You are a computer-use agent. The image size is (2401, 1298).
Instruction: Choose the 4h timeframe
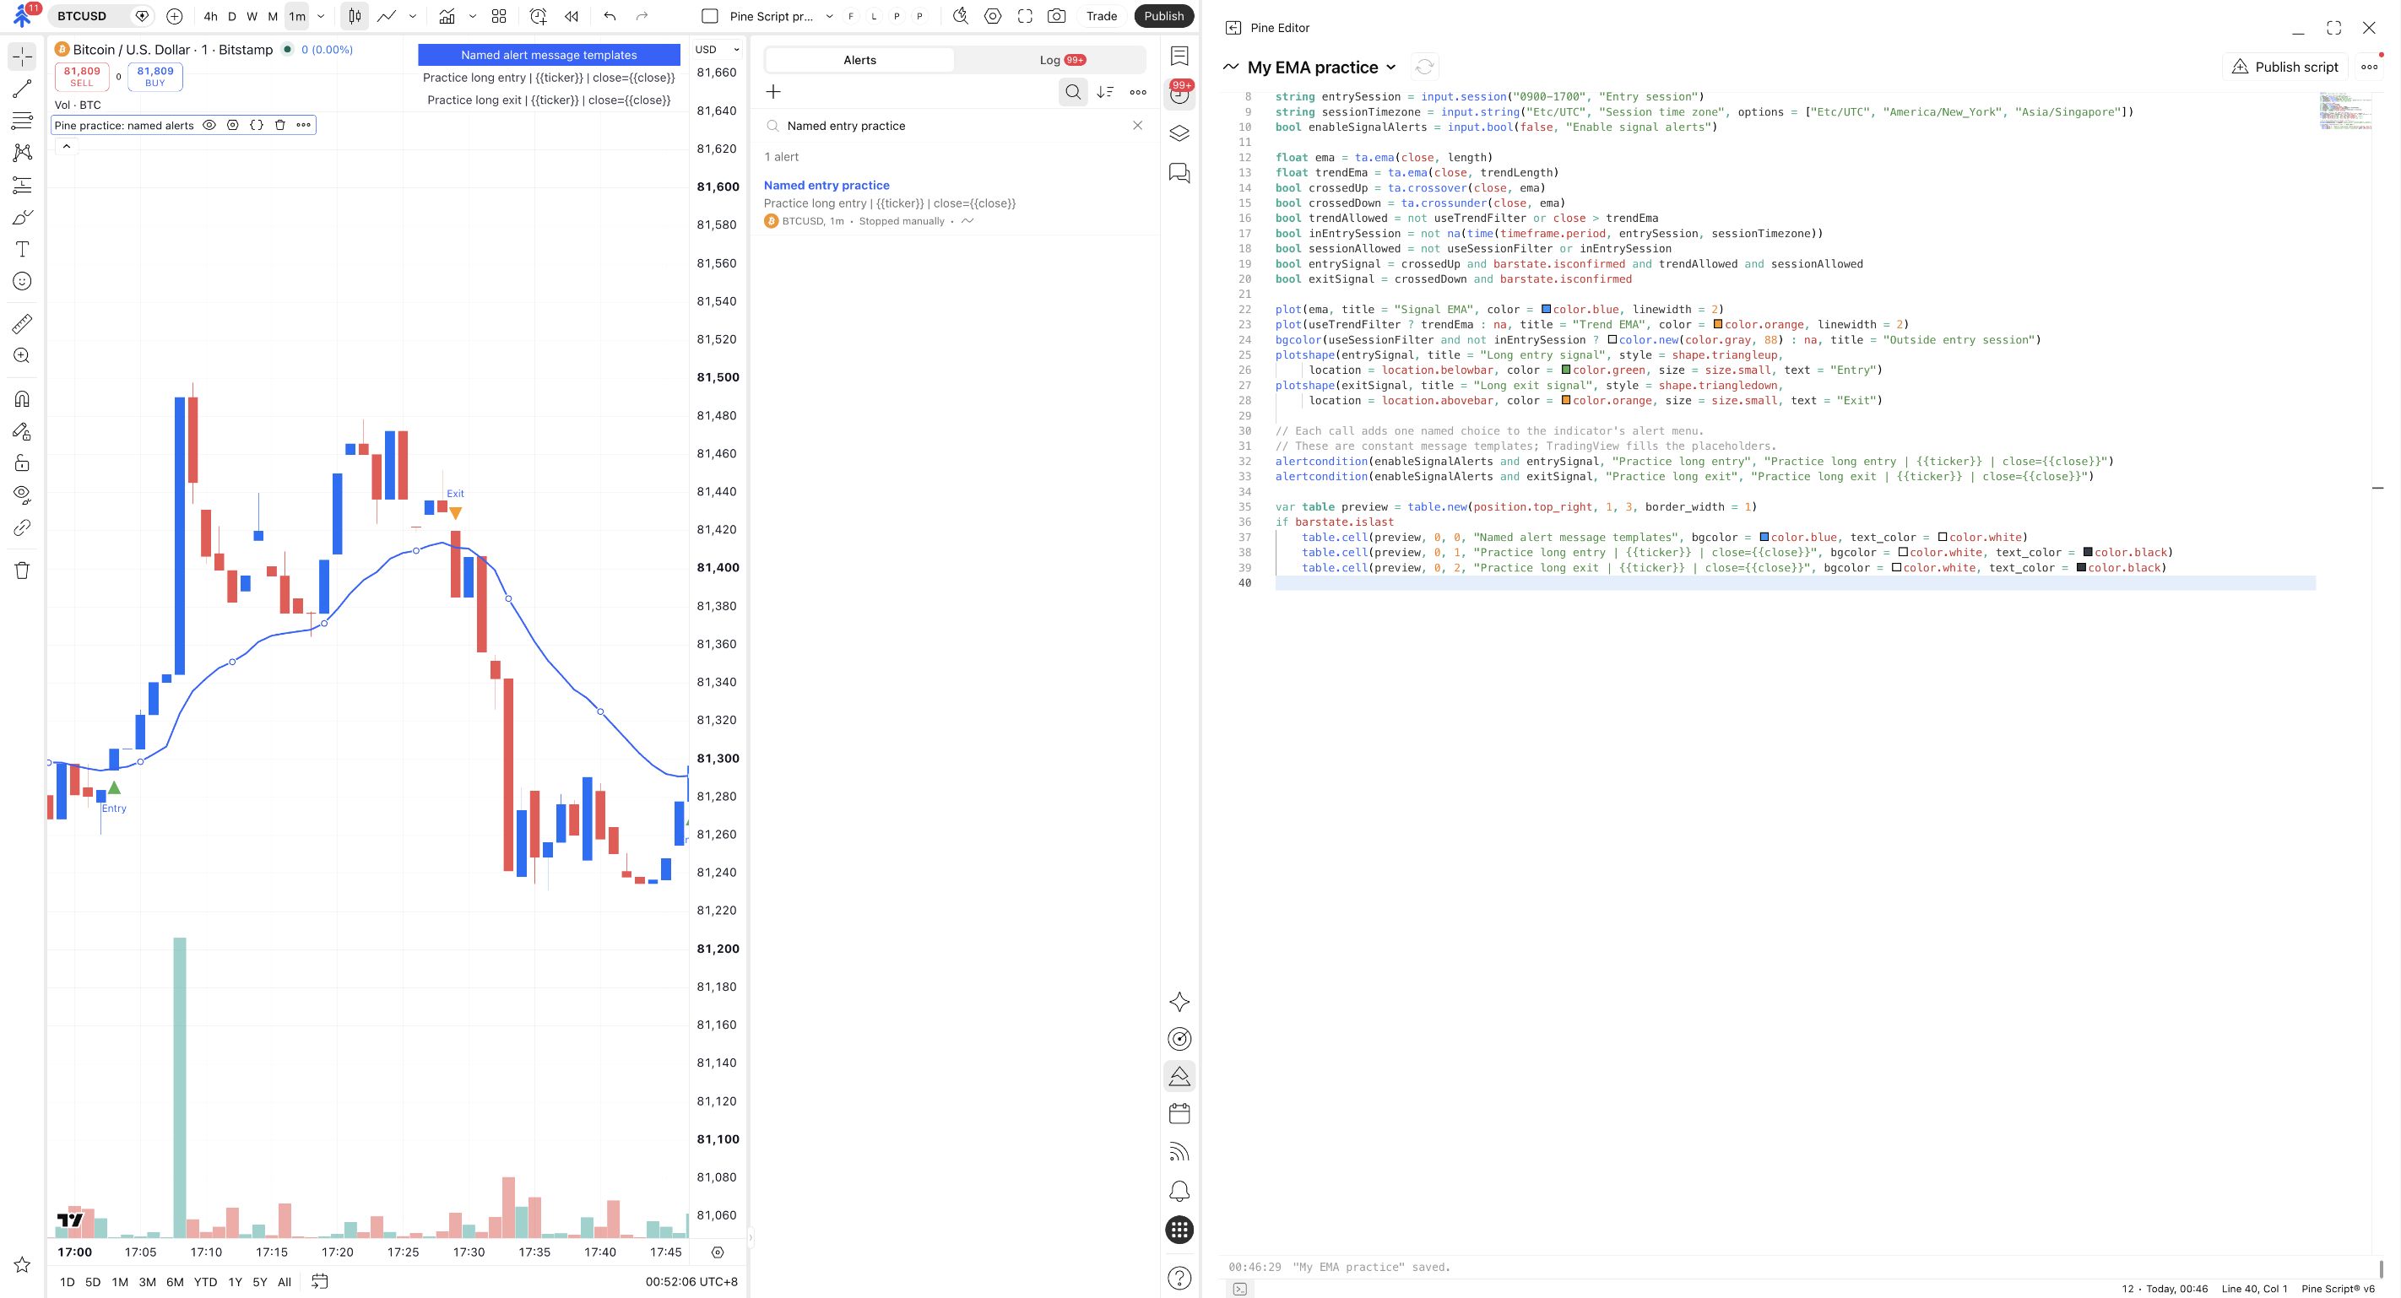point(211,16)
